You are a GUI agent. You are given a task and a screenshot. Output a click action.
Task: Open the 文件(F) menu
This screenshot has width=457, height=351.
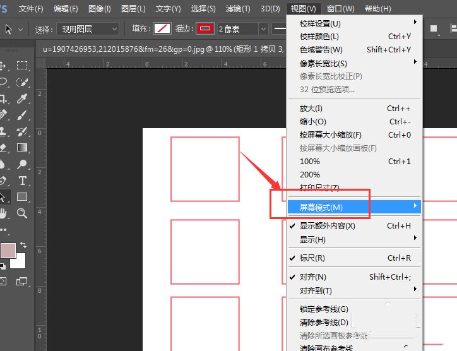point(31,9)
